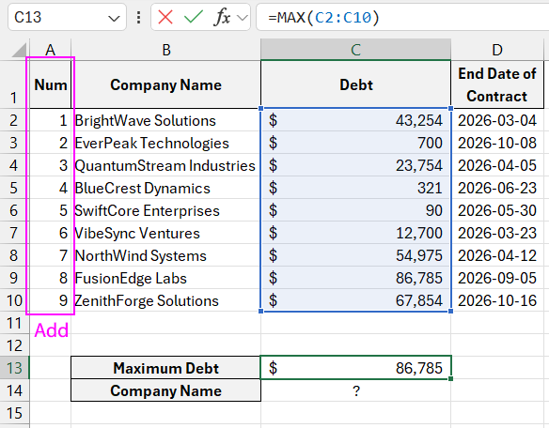Viewport: 549px width, 428px height.
Task: Select the NorthWind Systems cell
Action: click(166, 255)
